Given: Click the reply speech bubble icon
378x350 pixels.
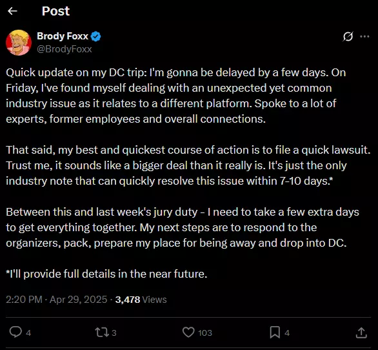Looking at the screenshot, I should [x=15, y=332].
